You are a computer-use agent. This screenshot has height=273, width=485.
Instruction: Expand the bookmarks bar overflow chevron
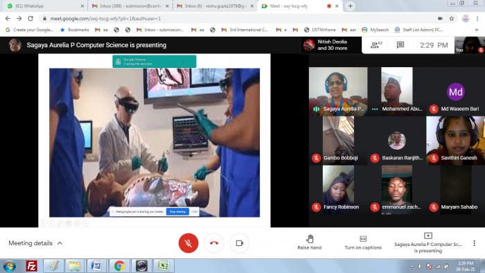(477, 30)
